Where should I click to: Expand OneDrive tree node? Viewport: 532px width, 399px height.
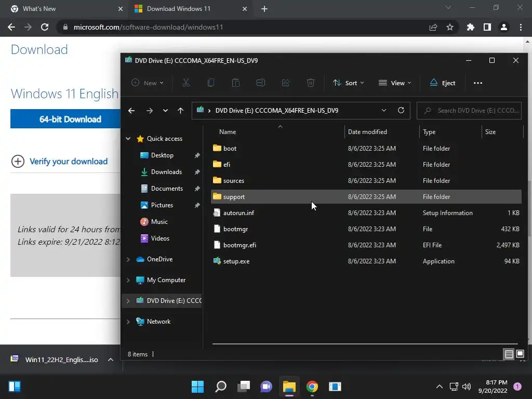tap(128, 259)
